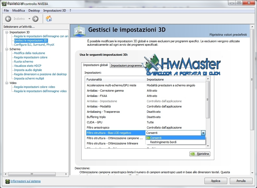257x188 pixels.
Task: Choose Restringimento bordi option
Action: coord(175,142)
